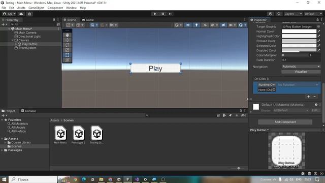Open tool handle rotation Global/Local dropdown
Image resolution: width=325 pixels, height=183 pixels.
[80, 25]
